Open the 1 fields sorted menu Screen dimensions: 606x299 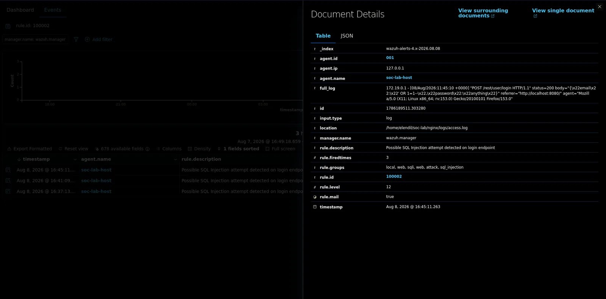(238, 149)
